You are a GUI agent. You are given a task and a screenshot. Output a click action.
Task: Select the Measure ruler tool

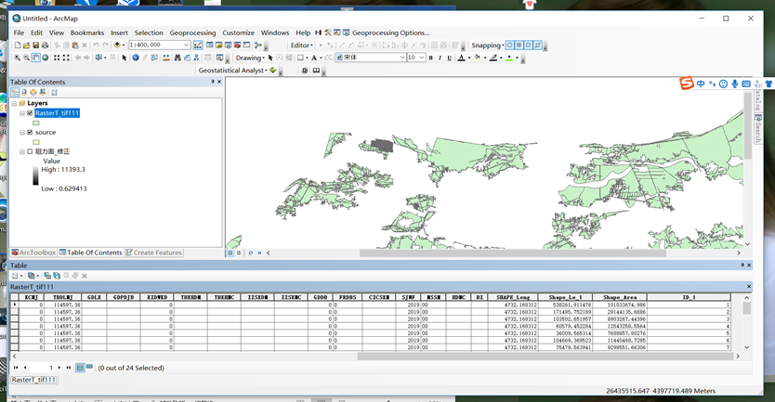pyautogui.click(x=165, y=58)
